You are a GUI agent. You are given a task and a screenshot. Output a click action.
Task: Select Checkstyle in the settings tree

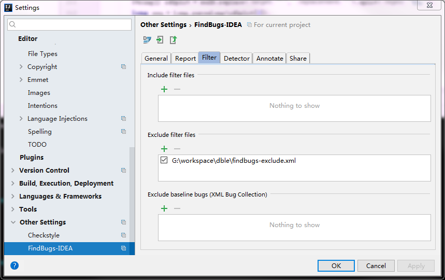point(44,235)
